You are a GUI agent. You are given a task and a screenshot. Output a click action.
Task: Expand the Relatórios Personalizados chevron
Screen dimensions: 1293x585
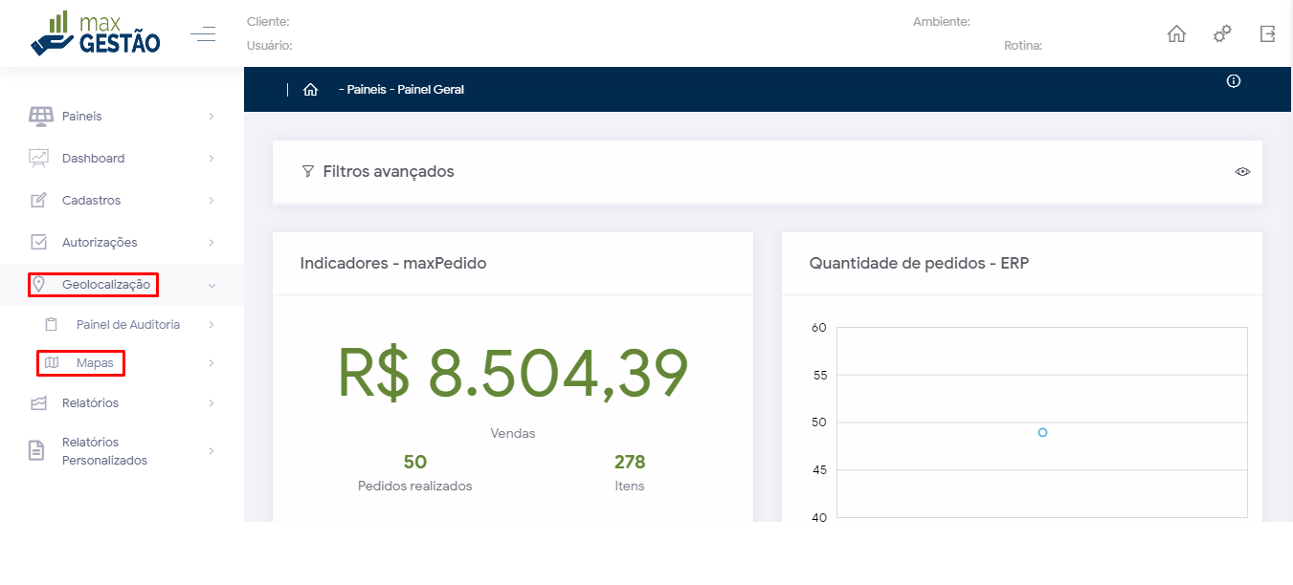[212, 450]
